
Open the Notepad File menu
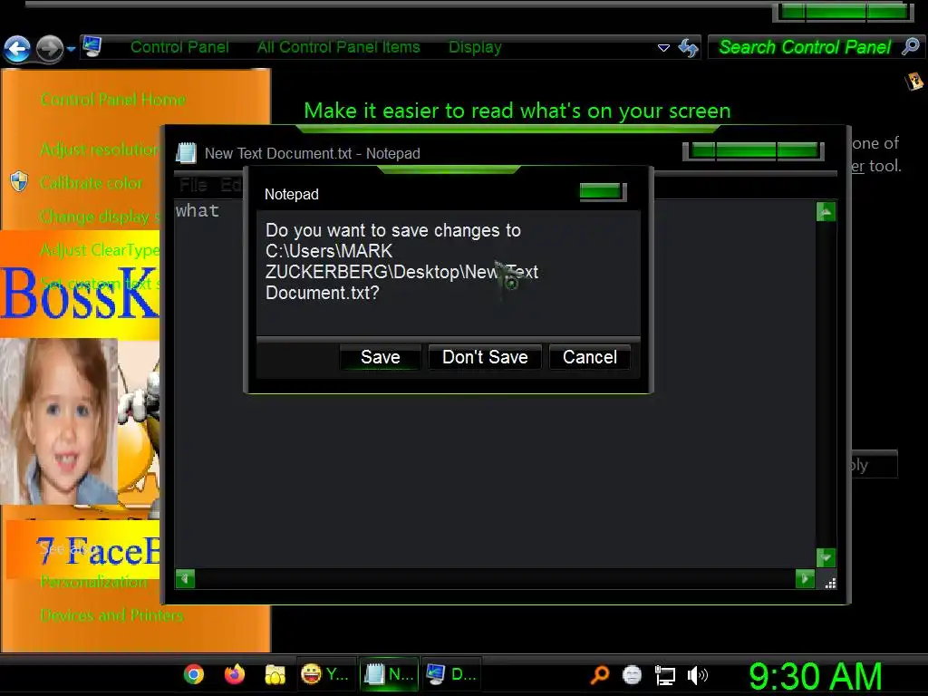193,185
